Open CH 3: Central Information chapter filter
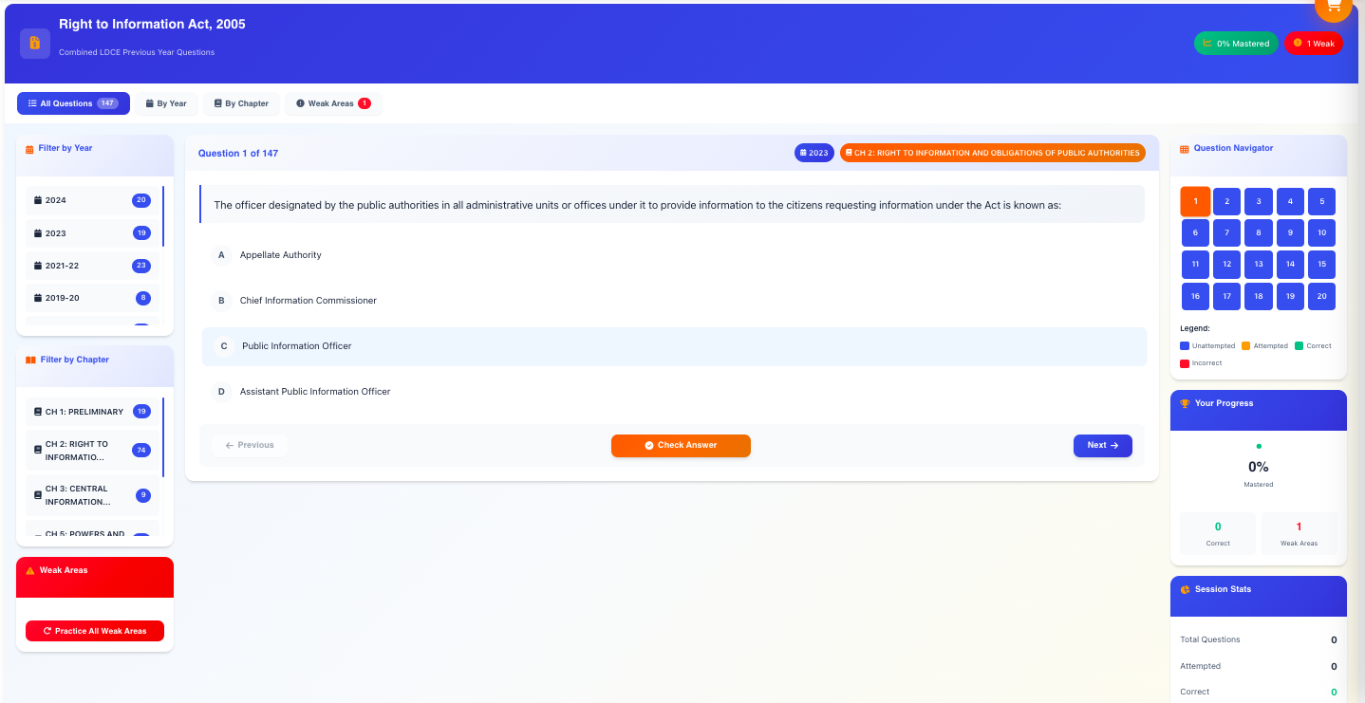 [92, 495]
